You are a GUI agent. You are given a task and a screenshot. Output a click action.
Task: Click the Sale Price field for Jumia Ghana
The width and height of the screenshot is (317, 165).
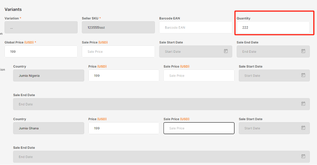pyautogui.click(x=199, y=128)
